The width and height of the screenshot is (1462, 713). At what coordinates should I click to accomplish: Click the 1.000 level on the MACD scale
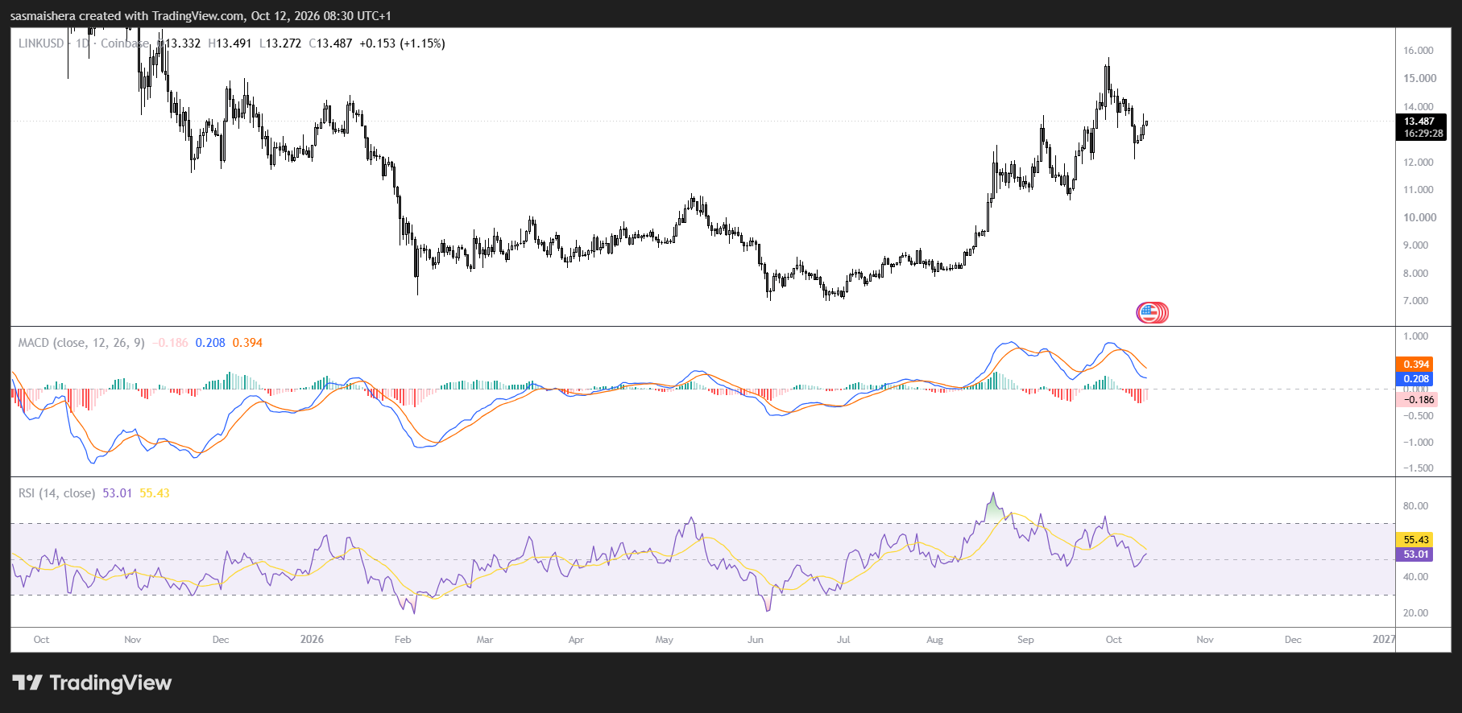click(x=1415, y=336)
